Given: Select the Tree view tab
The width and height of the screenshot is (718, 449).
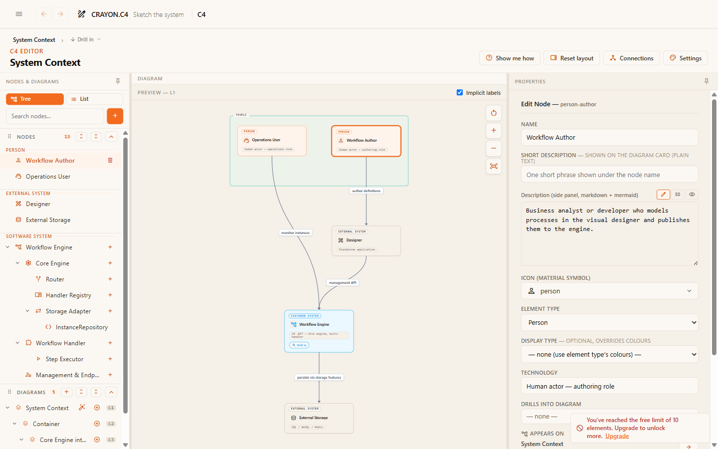Looking at the screenshot, I should [35, 99].
